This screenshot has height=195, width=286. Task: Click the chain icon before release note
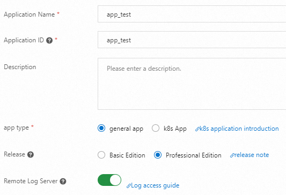(232, 155)
